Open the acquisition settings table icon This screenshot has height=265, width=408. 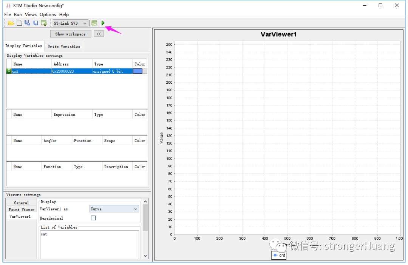tap(94, 23)
